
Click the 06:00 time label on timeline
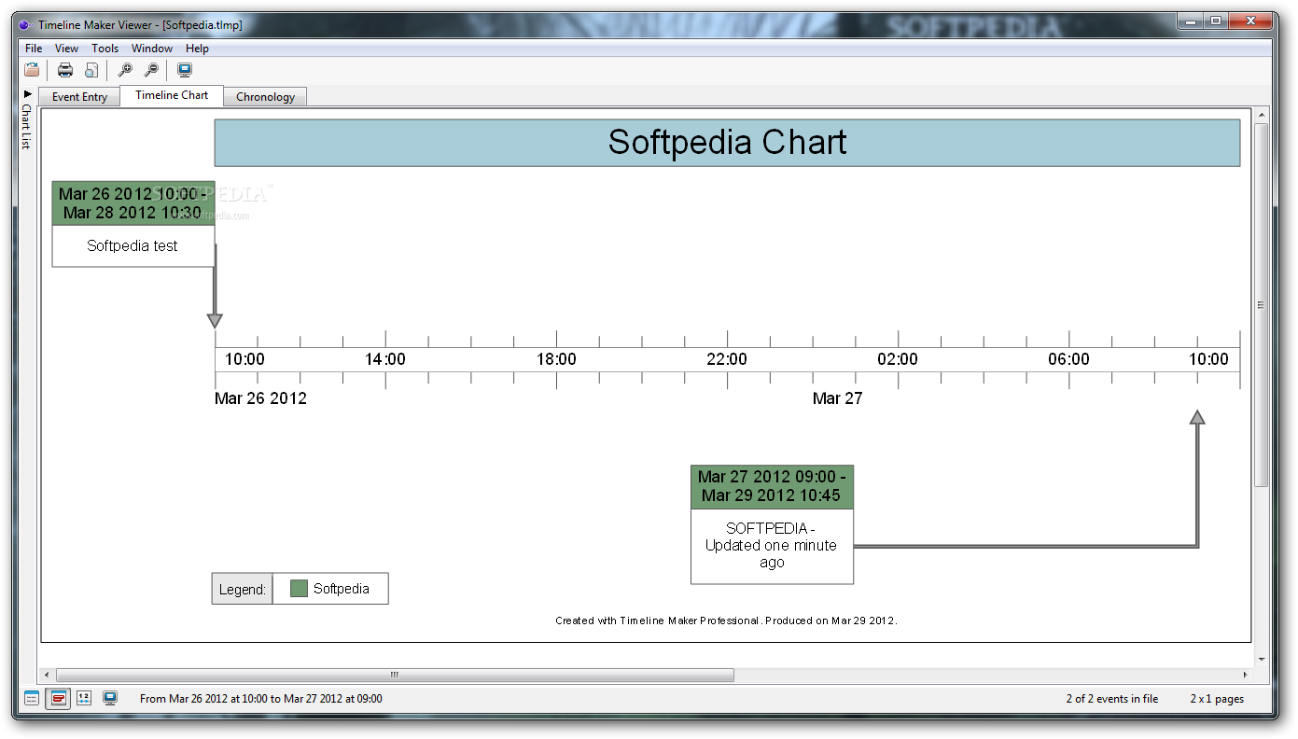(1068, 359)
